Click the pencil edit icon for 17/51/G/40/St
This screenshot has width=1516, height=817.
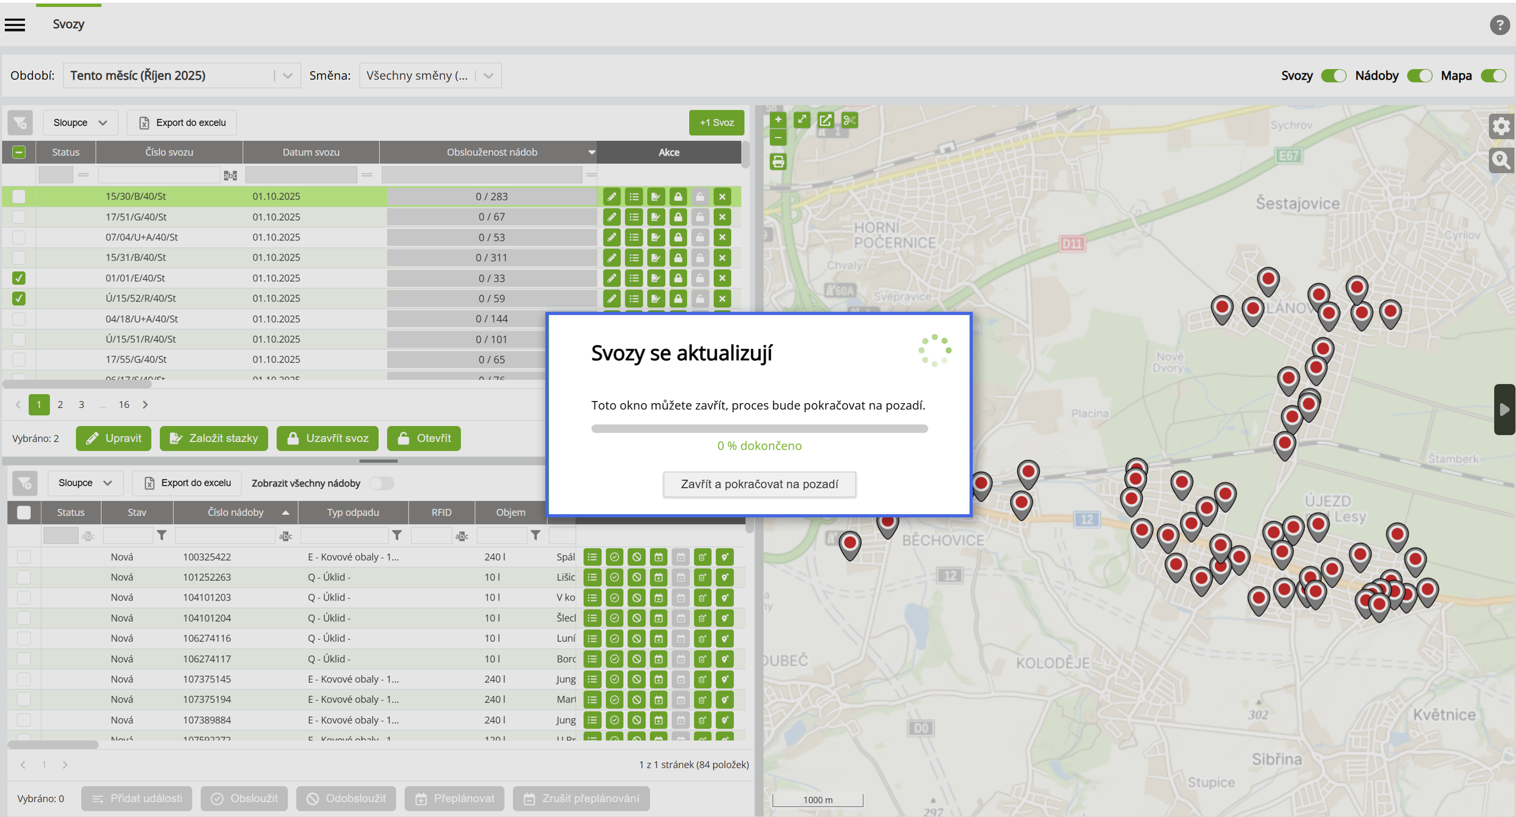pyautogui.click(x=612, y=217)
